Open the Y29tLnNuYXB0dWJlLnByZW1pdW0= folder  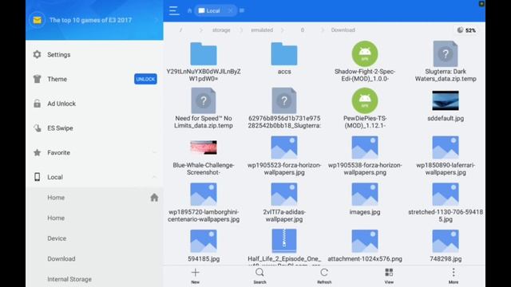click(204, 62)
